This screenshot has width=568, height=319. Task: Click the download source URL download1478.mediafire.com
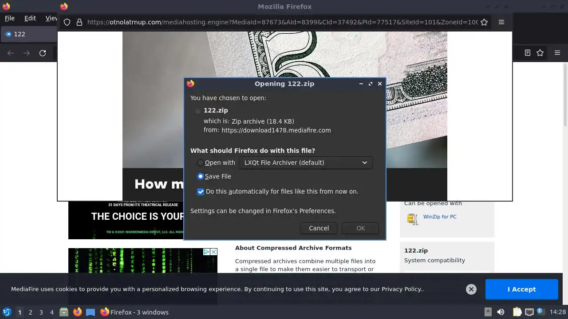coord(276,130)
